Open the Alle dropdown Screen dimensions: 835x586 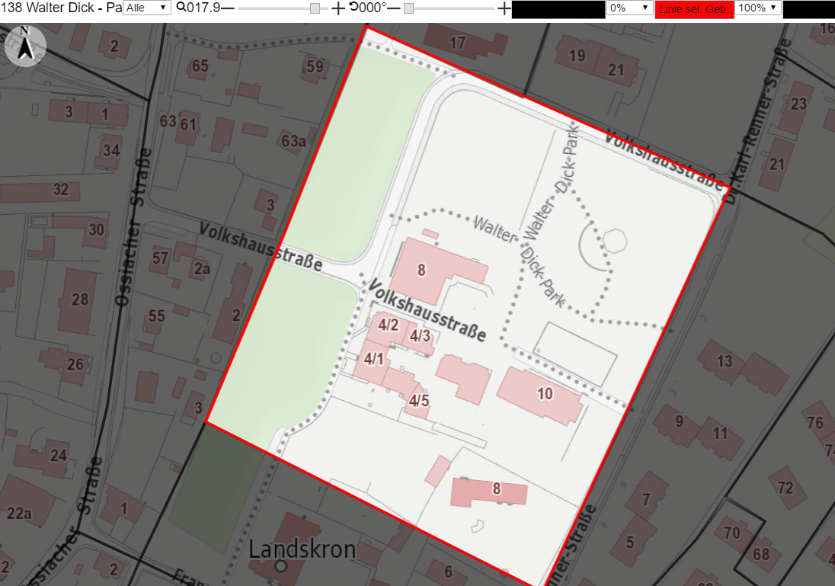pos(147,8)
